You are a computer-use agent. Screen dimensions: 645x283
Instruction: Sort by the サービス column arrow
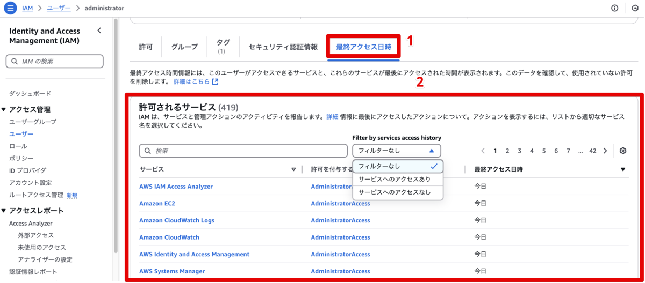point(293,169)
